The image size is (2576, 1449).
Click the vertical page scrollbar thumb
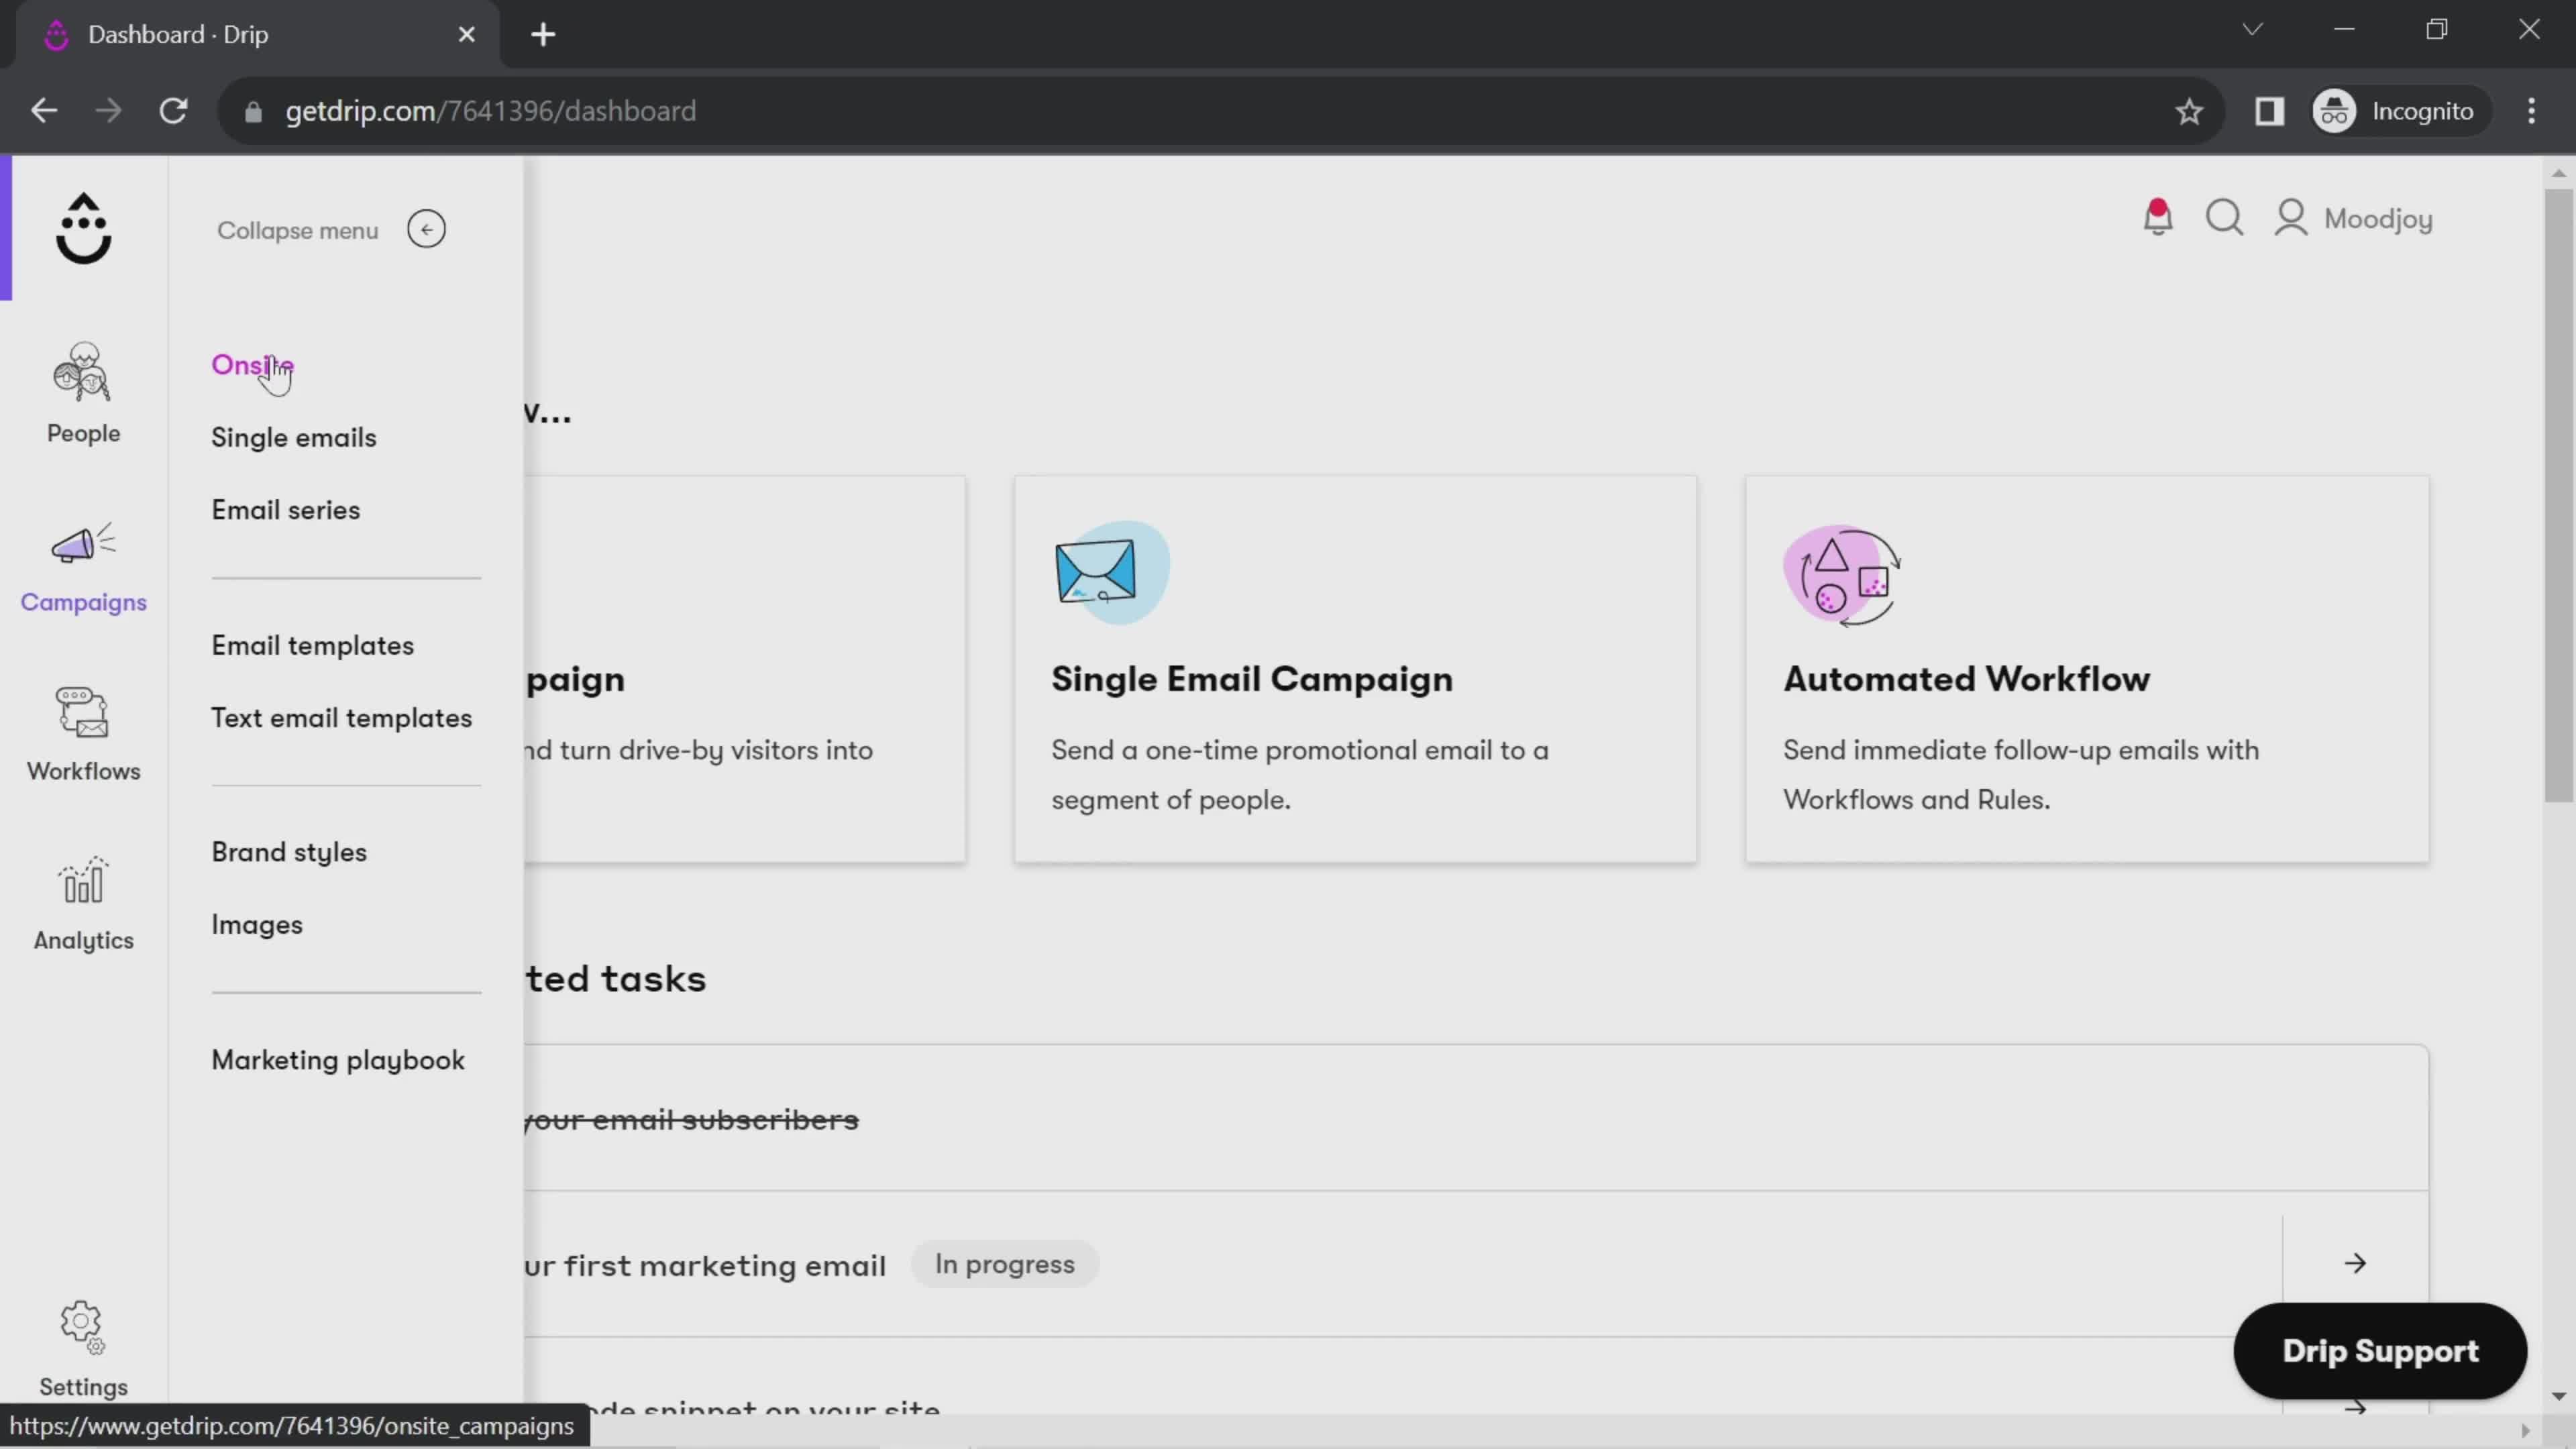click(x=2559, y=495)
